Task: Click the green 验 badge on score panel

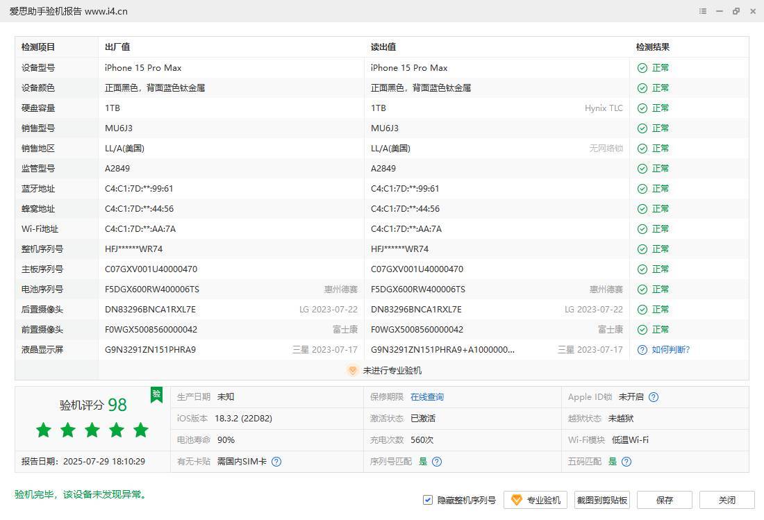Action: (x=157, y=394)
